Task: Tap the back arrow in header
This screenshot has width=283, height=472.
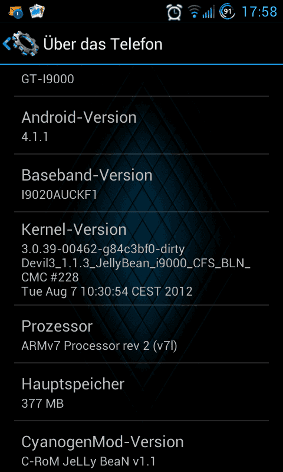Action: [6, 44]
